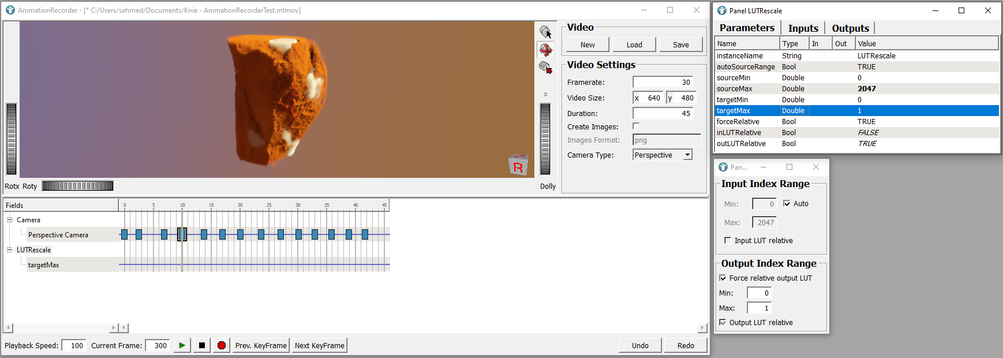Expand the hidden viewer toolbar chevron

click(x=545, y=94)
